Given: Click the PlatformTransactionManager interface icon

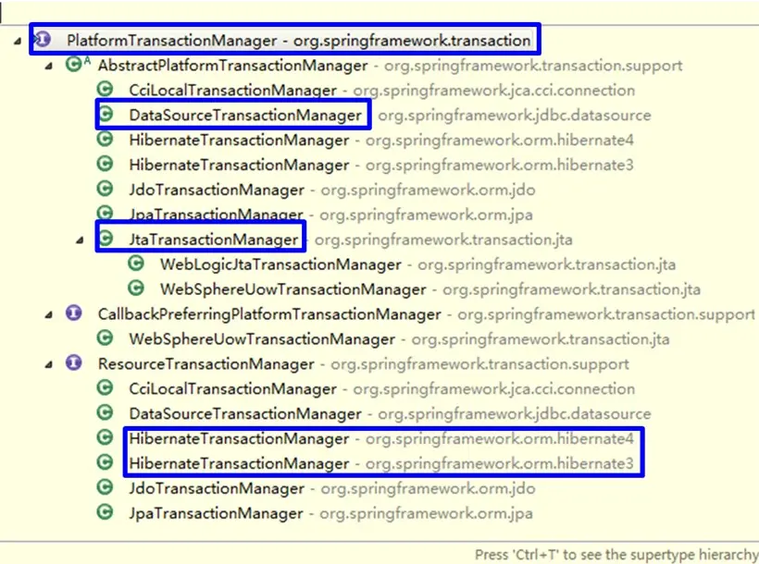Looking at the screenshot, I should click(x=44, y=39).
